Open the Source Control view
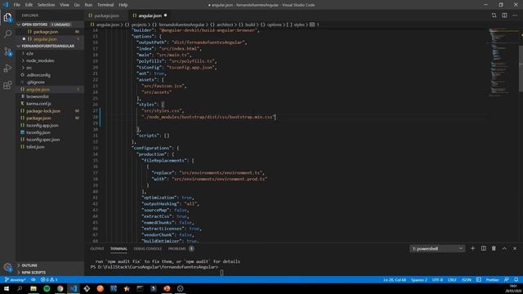Screen dimensions: 523x294 pyautogui.click(x=7, y=51)
